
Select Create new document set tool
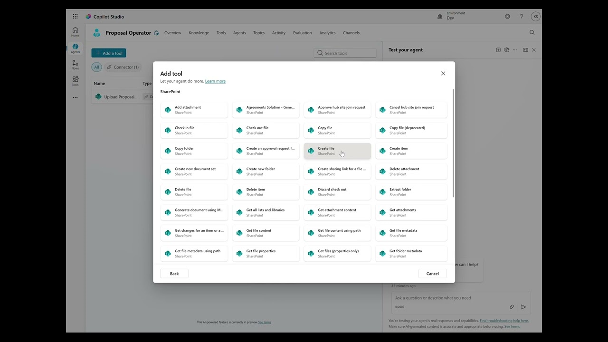194,171
